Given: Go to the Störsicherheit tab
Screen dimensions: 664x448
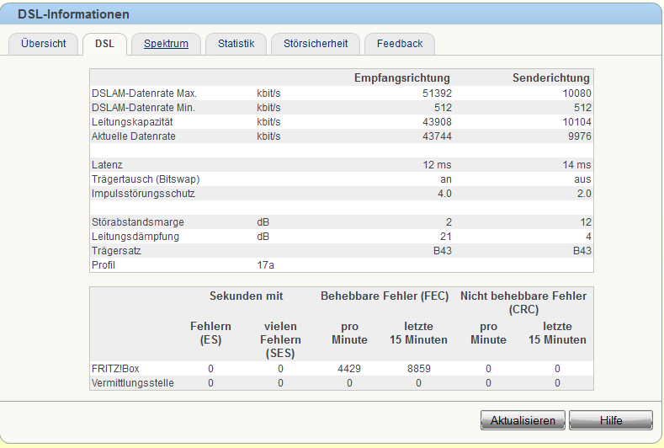Looking at the screenshot, I should coord(316,44).
